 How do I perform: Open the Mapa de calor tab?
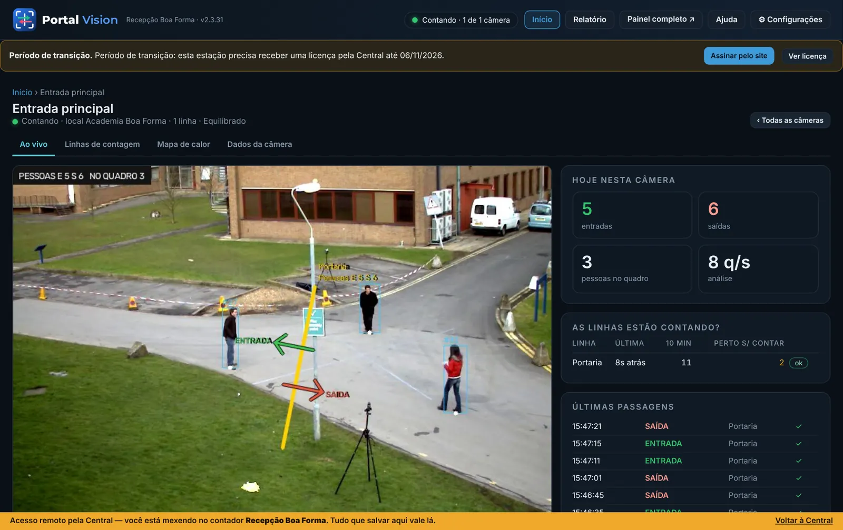[x=183, y=144]
